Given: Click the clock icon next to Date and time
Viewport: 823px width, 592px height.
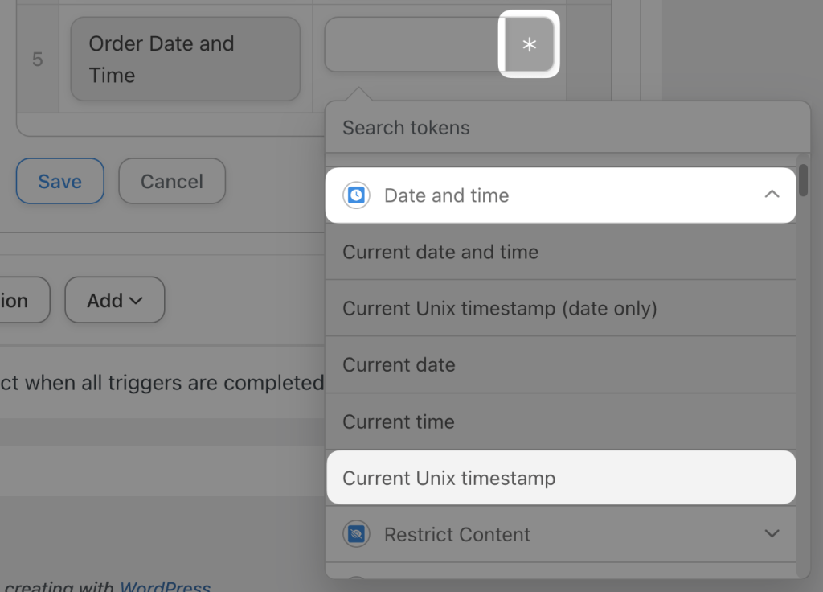Looking at the screenshot, I should point(356,195).
